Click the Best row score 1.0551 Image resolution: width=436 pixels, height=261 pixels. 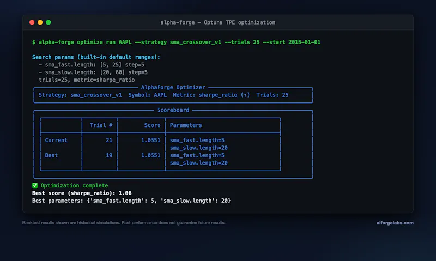(150, 155)
